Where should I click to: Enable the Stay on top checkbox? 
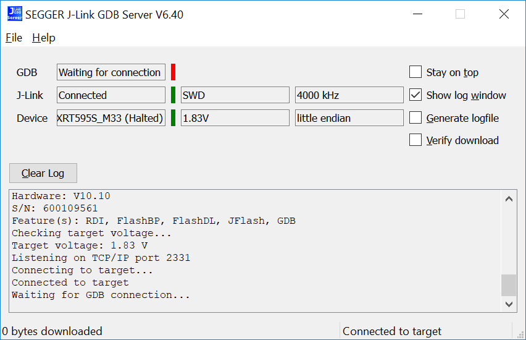tap(415, 72)
